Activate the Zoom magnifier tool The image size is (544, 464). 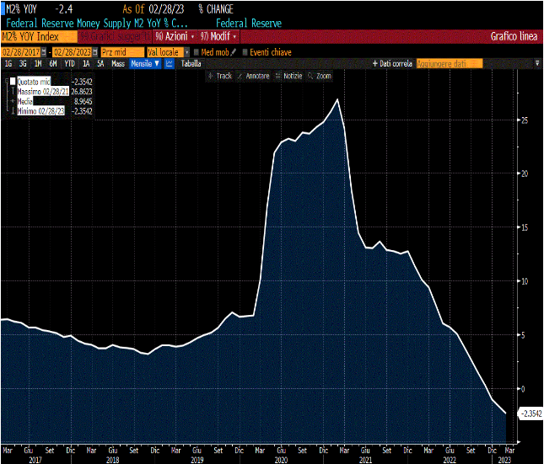pos(320,76)
